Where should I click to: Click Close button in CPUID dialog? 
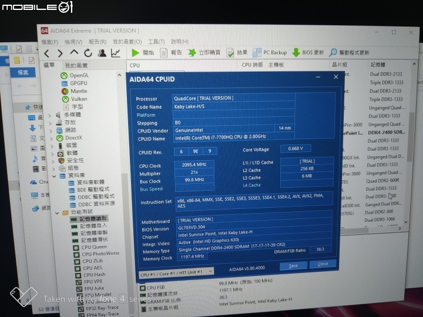[323, 264]
